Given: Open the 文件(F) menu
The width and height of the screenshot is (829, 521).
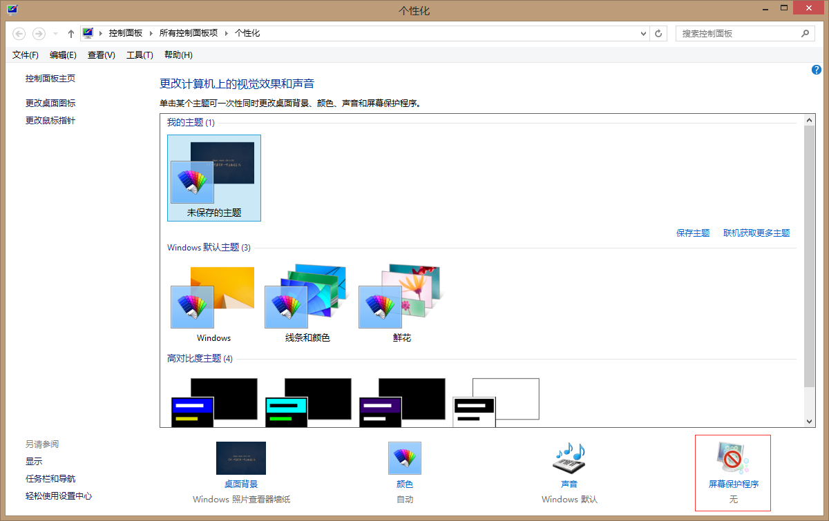Looking at the screenshot, I should click(x=26, y=55).
